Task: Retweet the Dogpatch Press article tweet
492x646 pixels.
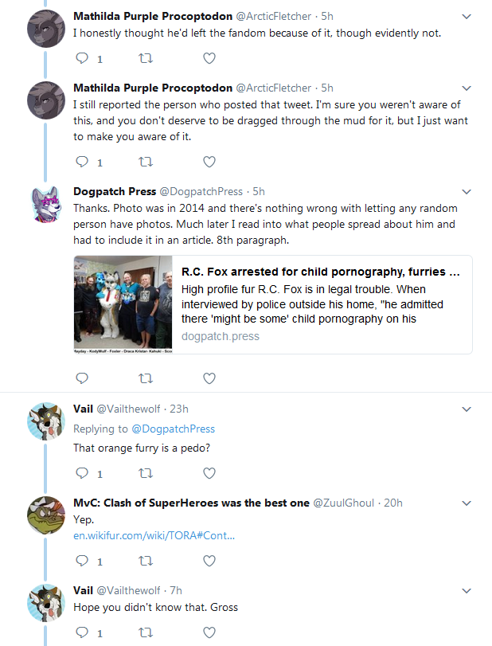Action: tap(146, 378)
